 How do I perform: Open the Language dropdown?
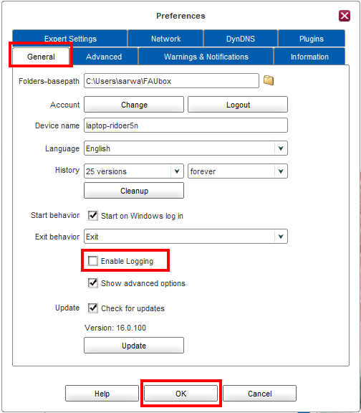click(x=186, y=148)
